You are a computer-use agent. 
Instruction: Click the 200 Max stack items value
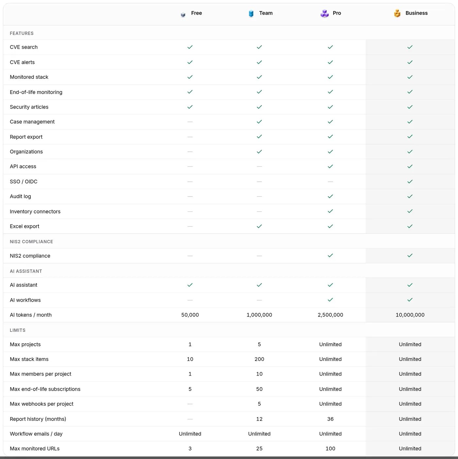click(x=259, y=359)
